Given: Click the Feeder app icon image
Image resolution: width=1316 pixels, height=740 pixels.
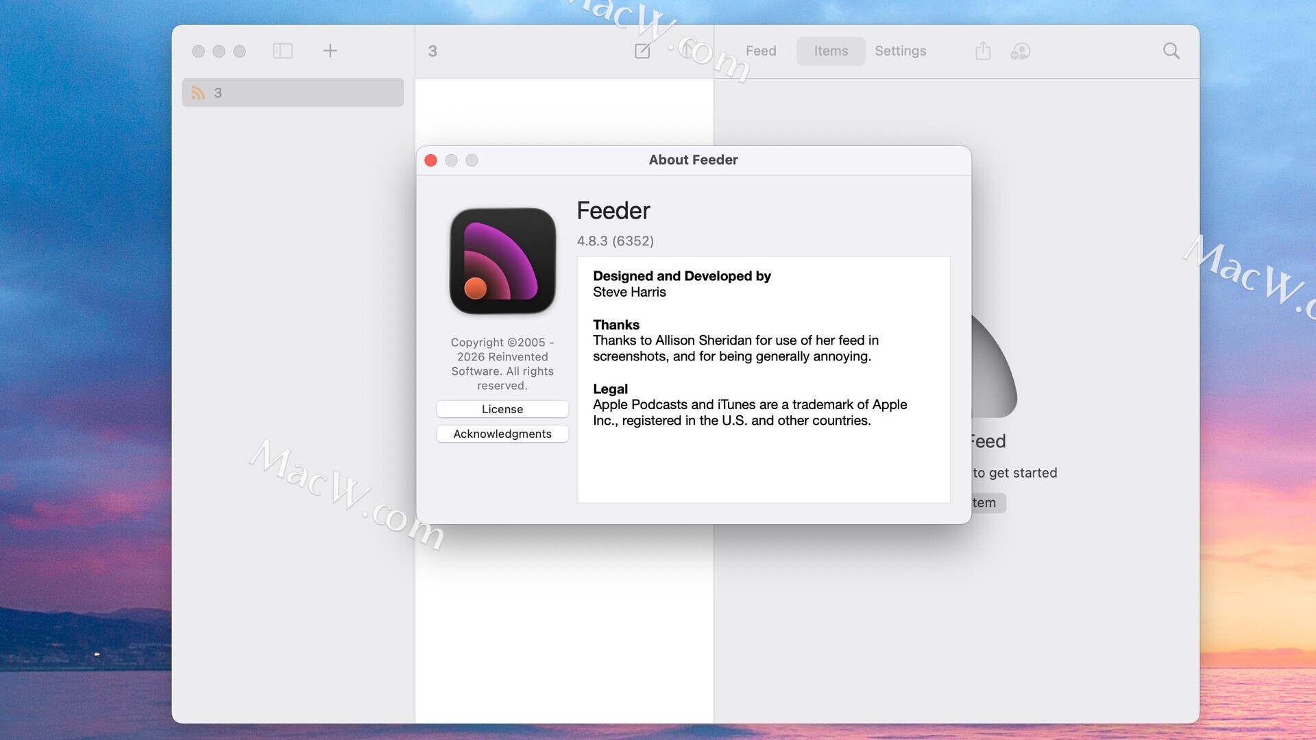Looking at the screenshot, I should point(502,261).
